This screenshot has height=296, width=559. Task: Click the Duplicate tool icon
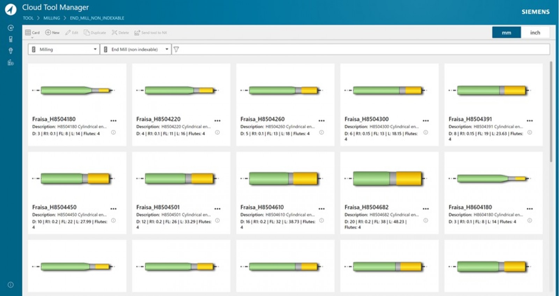pos(87,33)
